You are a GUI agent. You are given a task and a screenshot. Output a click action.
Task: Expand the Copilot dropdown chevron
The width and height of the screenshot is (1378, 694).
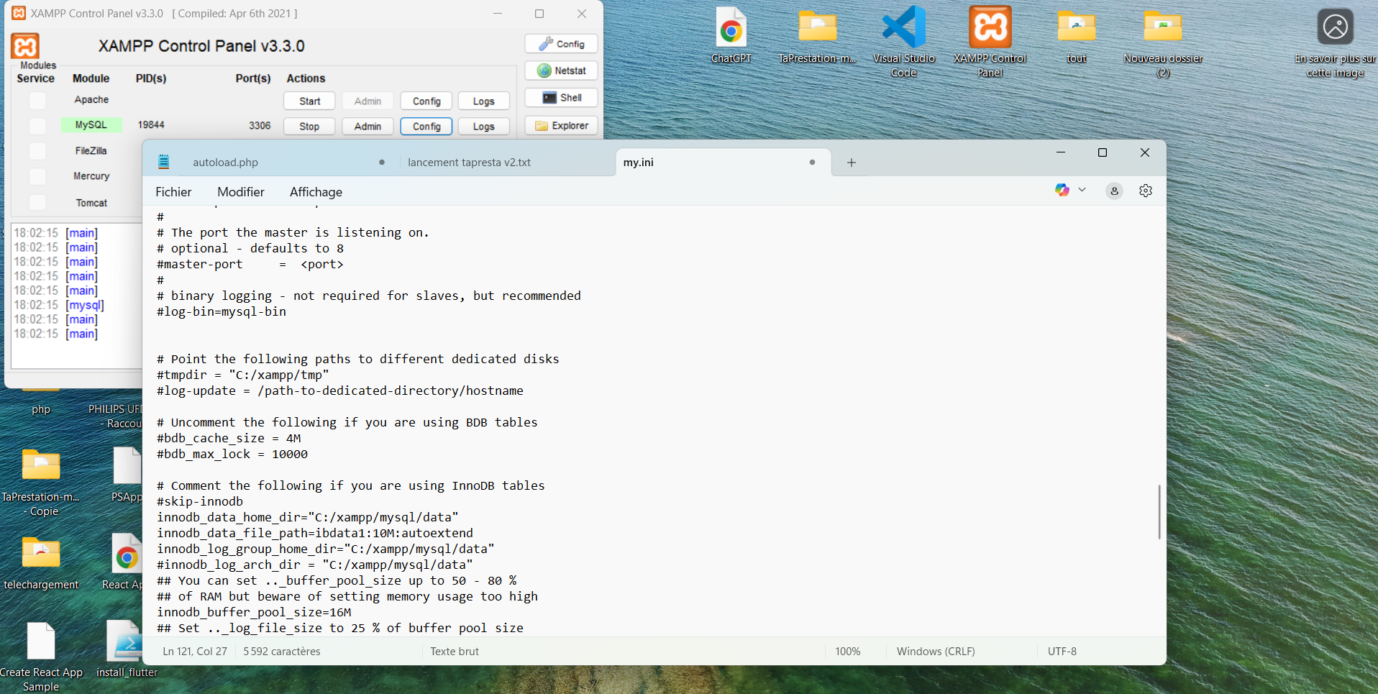[x=1082, y=190]
